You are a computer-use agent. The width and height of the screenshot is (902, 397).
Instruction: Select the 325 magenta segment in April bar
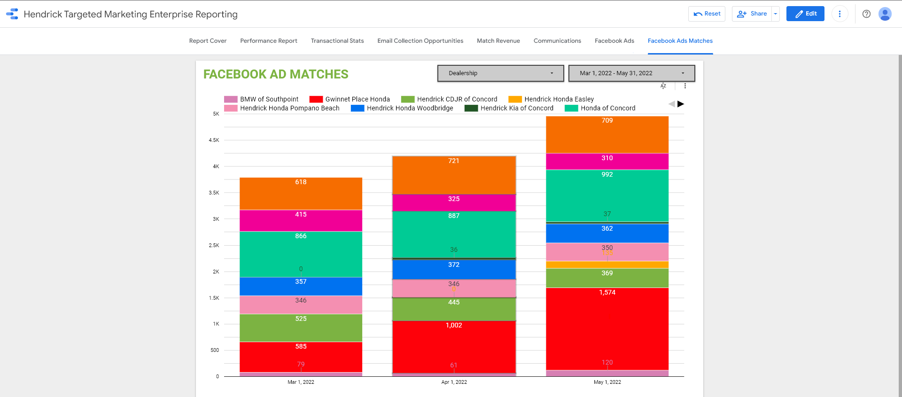click(454, 203)
